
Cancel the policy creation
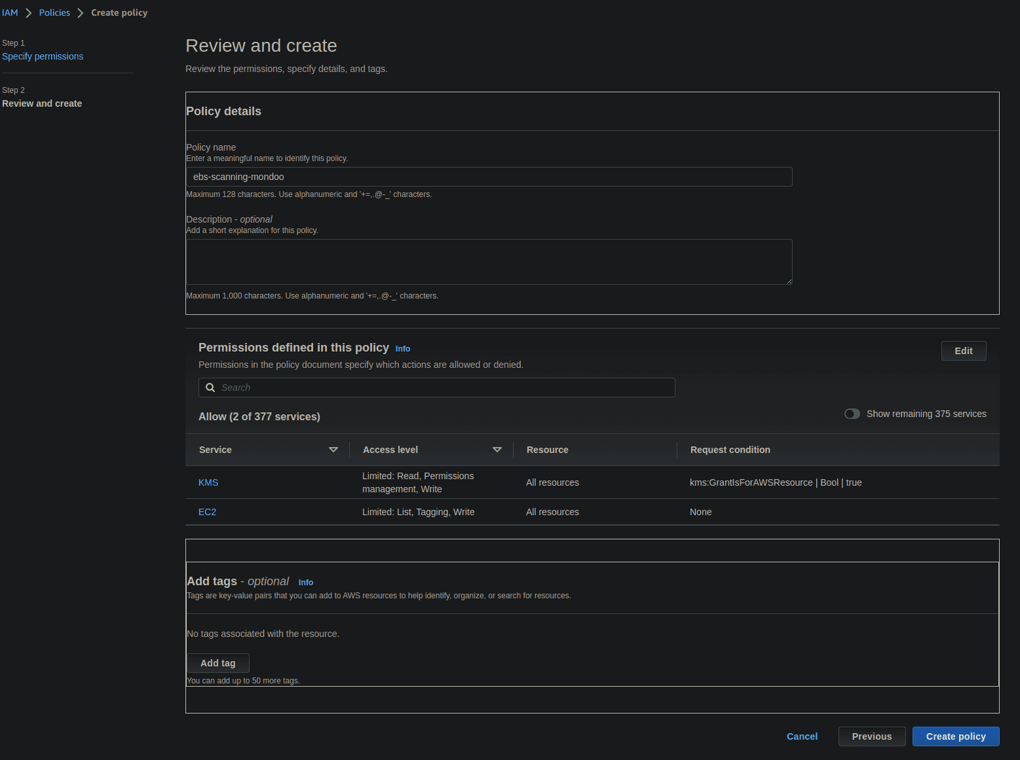pyautogui.click(x=802, y=736)
